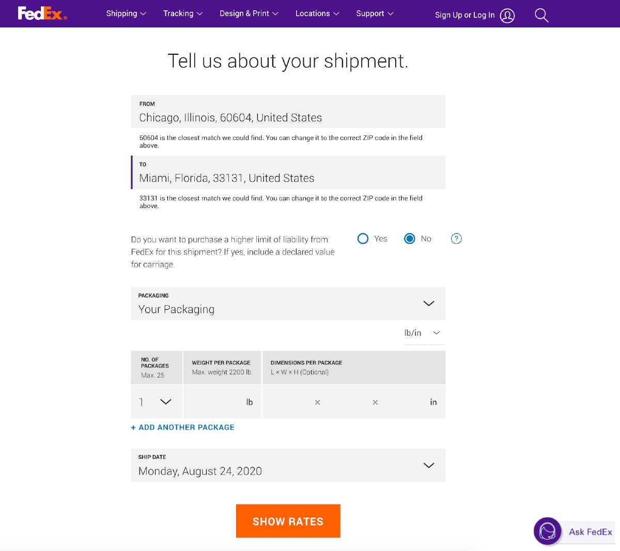Edit the From address field

[288, 112]
